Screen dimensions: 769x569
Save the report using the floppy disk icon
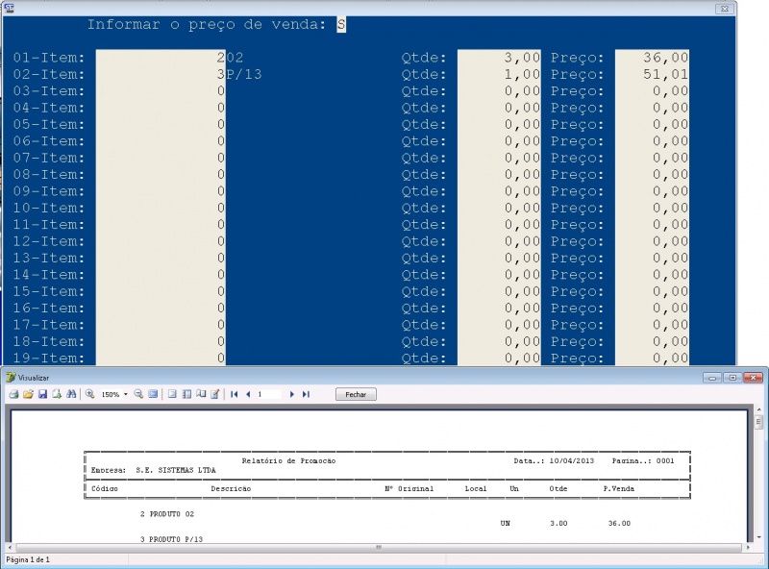[x=42, y=394]
